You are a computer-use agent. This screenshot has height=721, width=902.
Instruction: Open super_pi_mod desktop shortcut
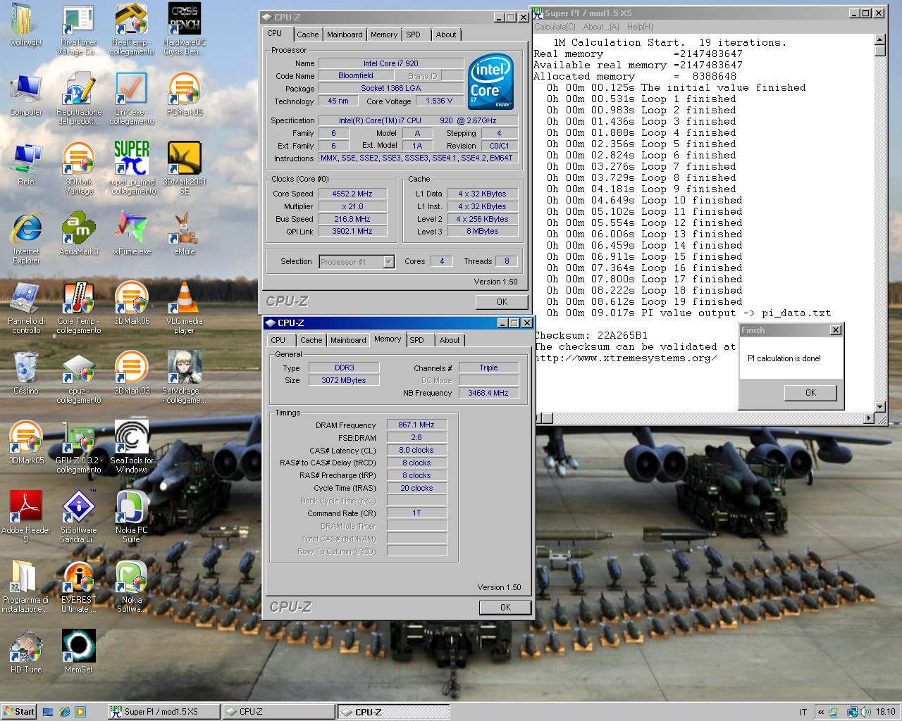tap(132, 168)
